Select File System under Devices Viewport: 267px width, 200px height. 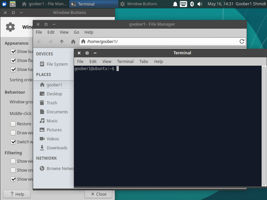57,64
